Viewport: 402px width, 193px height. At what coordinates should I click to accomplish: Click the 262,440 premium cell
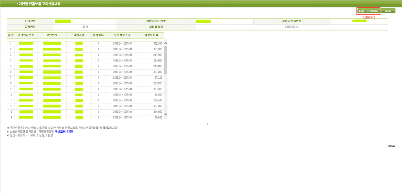[158, 100]
